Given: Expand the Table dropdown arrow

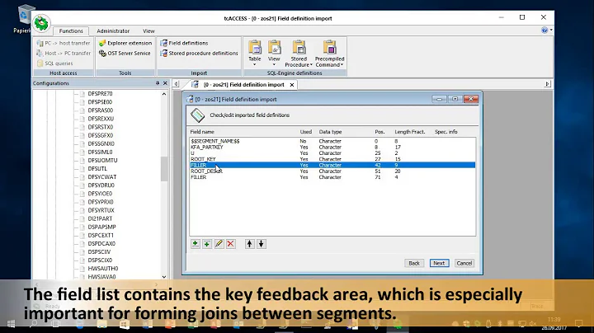Looking at the screenshot, I should tap(255, 65).
